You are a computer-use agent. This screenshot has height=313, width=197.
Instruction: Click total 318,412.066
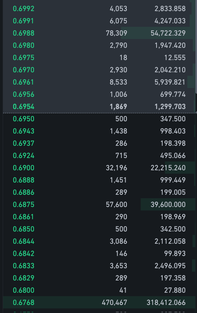coord(166,302)
